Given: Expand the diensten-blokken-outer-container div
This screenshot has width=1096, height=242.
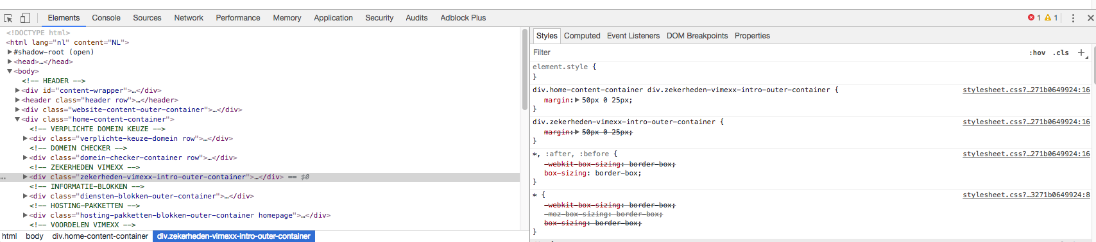Looking at the screenshot, I should 25,197.
